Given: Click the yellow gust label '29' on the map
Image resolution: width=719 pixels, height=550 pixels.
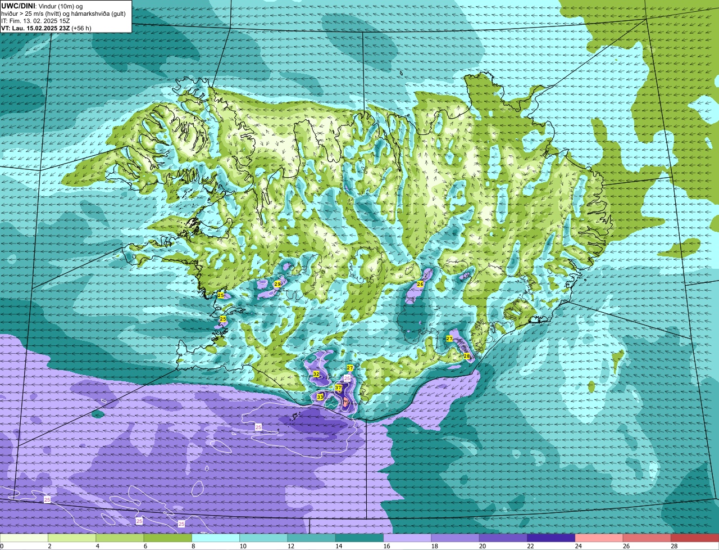Looking at the screenshot, I should pos(277,284).
